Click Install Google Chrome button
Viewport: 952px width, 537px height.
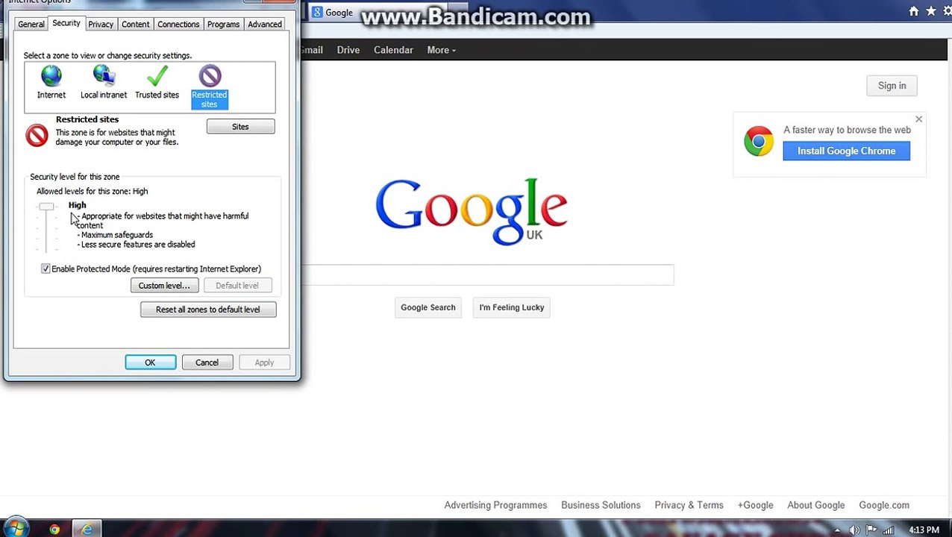[x=846, y=151]
